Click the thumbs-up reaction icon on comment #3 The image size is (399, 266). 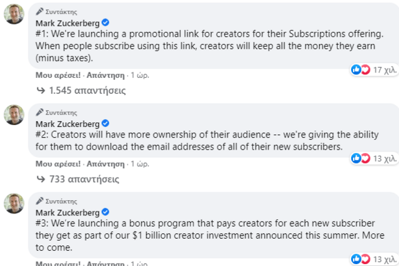(356, 258)
